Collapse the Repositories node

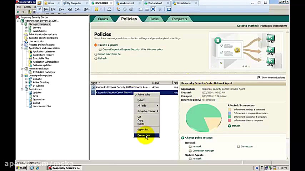point(22,89)
